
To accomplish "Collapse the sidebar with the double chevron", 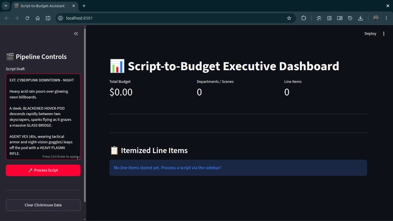I will (x=76, y=34).
